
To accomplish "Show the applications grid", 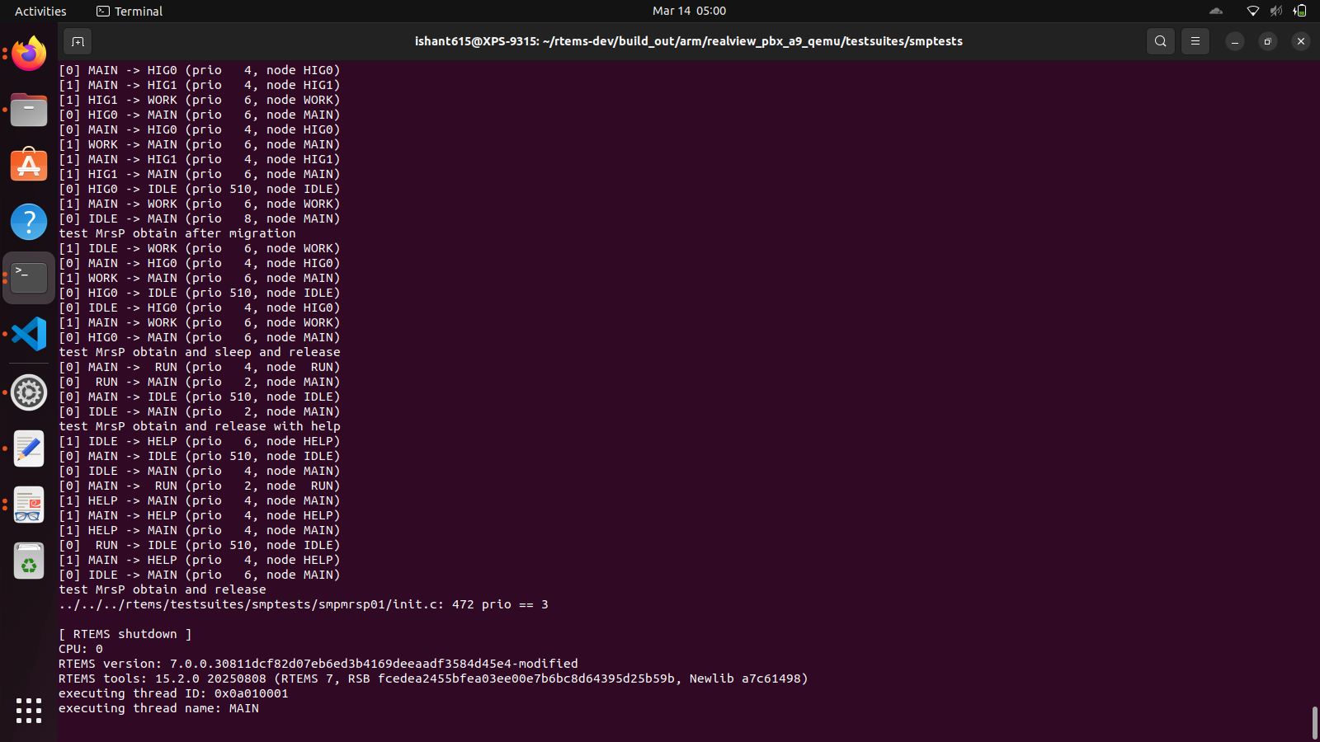I will coord(29,710).
